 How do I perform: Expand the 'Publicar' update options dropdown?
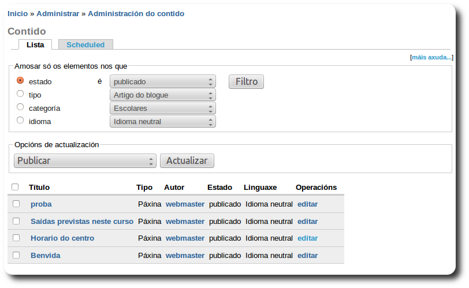coord(85,161)
